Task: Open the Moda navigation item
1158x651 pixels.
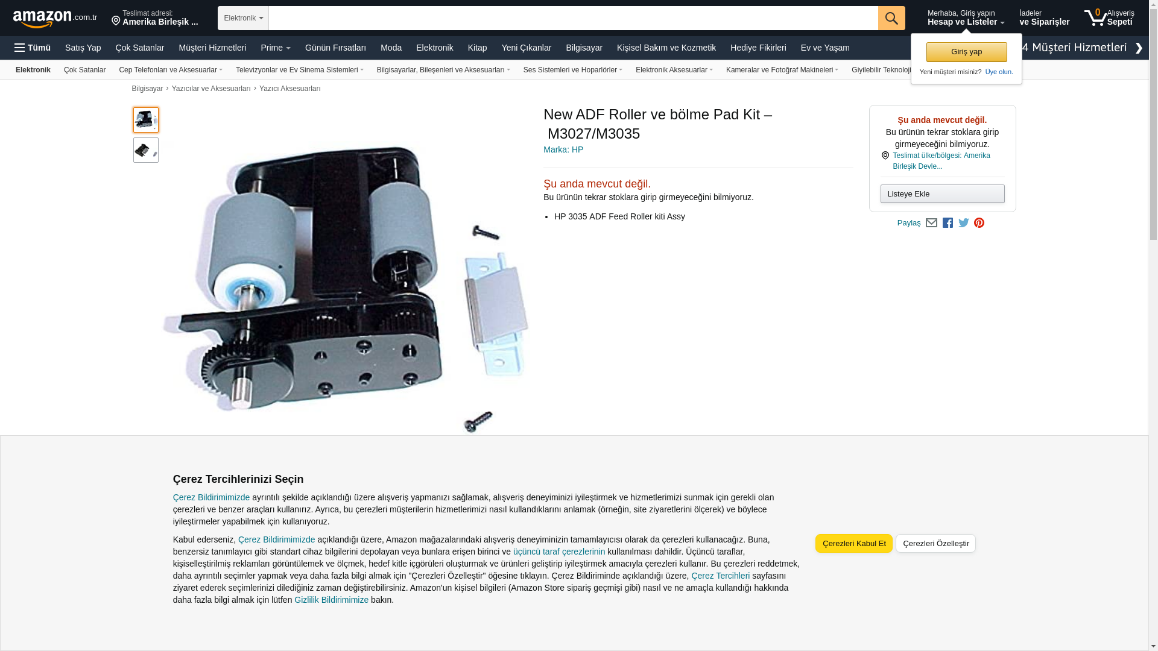Action: pyautogui.click(x=391, y=48)
